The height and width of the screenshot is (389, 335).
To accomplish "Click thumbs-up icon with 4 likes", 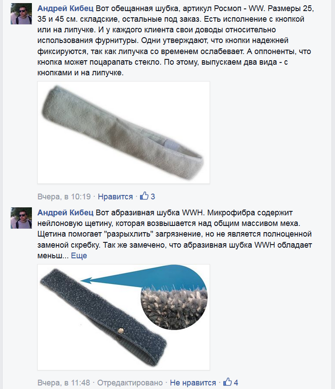I will click(227, 382).
